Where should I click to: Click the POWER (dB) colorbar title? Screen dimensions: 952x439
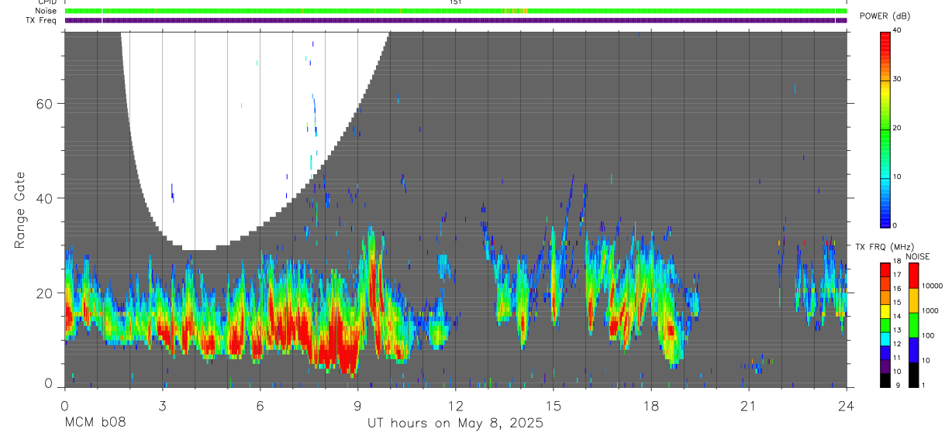point(885,16)
